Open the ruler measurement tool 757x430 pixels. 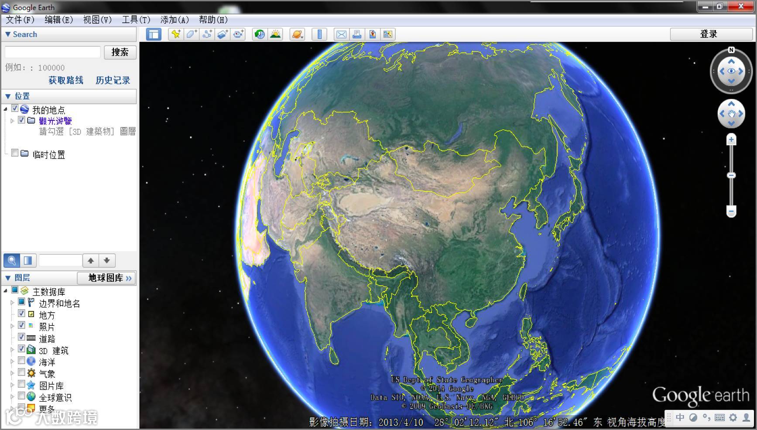tap(319, 34)
